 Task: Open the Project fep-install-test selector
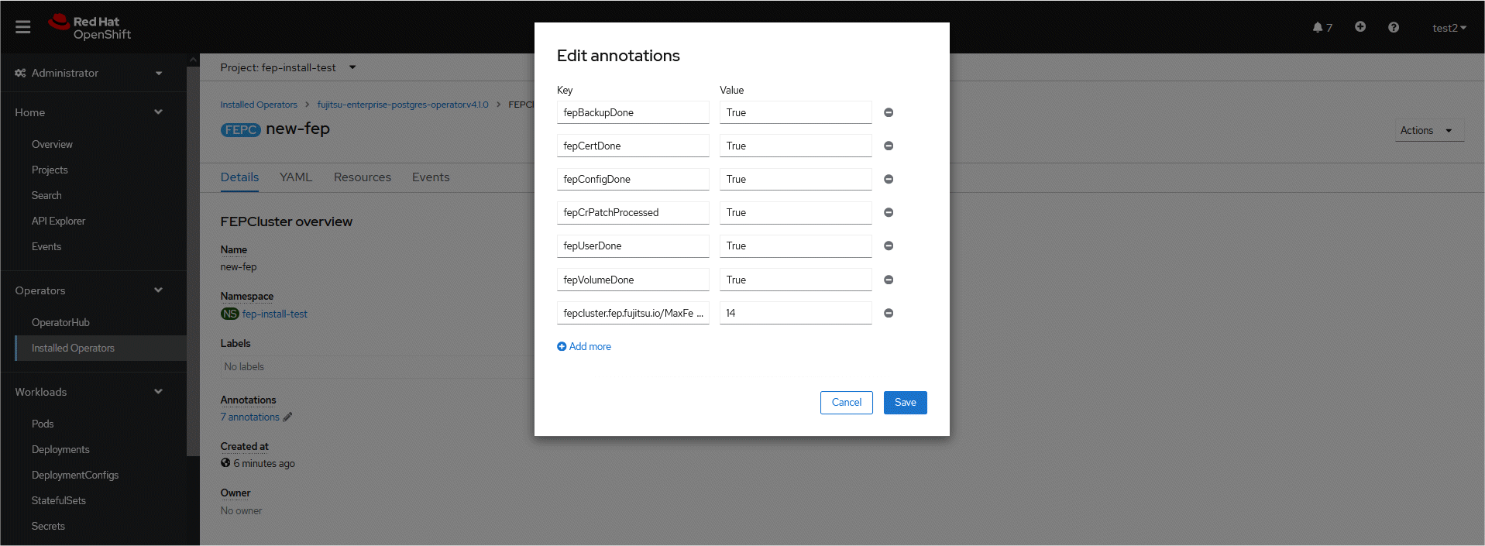288,67
